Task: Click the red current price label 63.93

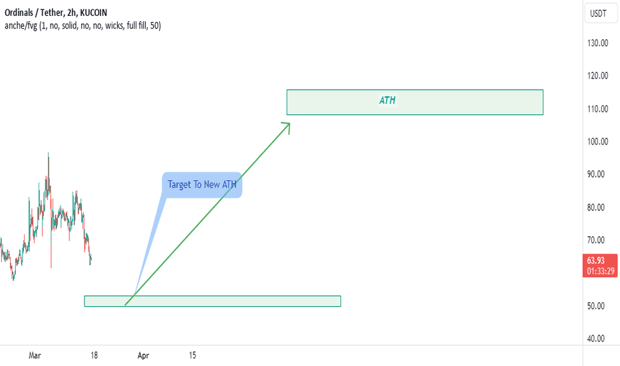Action: point(596,260)
